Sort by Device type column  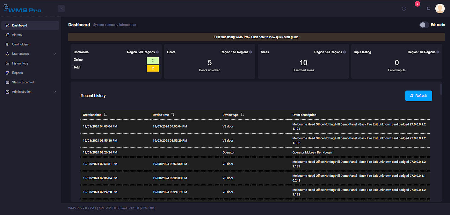pyautogui.click(x=242, y=115)
